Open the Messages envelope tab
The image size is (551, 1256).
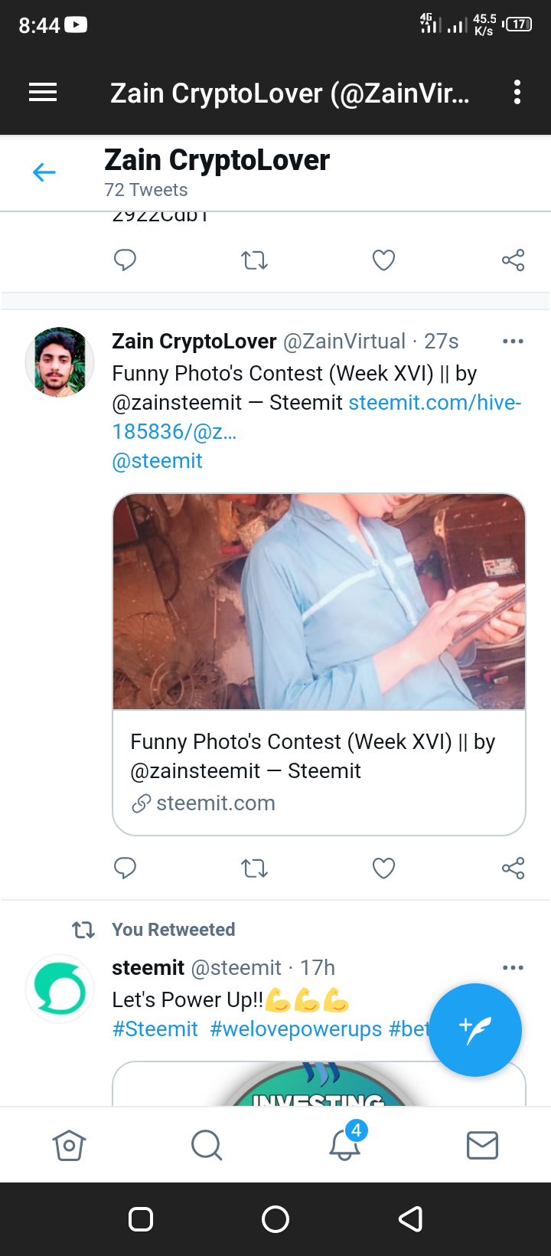point(482,1145)
